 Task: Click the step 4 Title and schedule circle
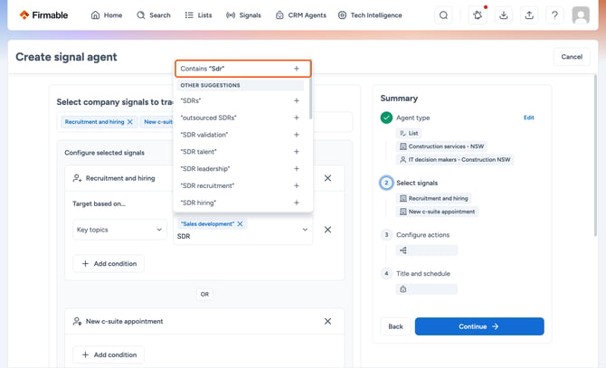click(x=386, y=273)
